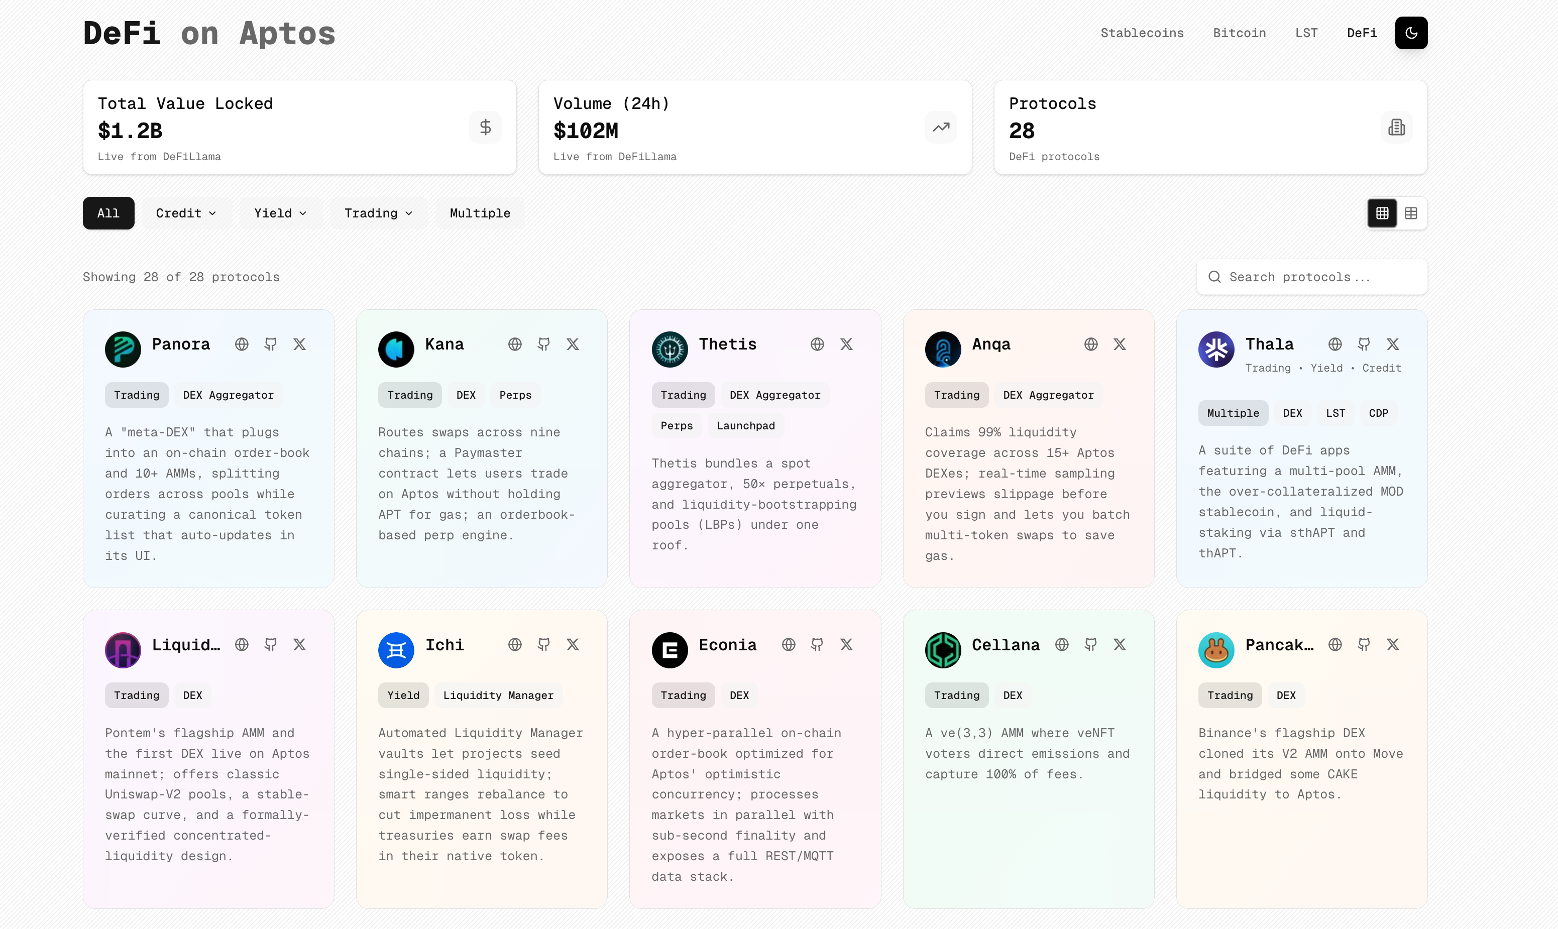Click the DeFi on Aptos heading
The image size is (1558, 929).
pos(209,33)
